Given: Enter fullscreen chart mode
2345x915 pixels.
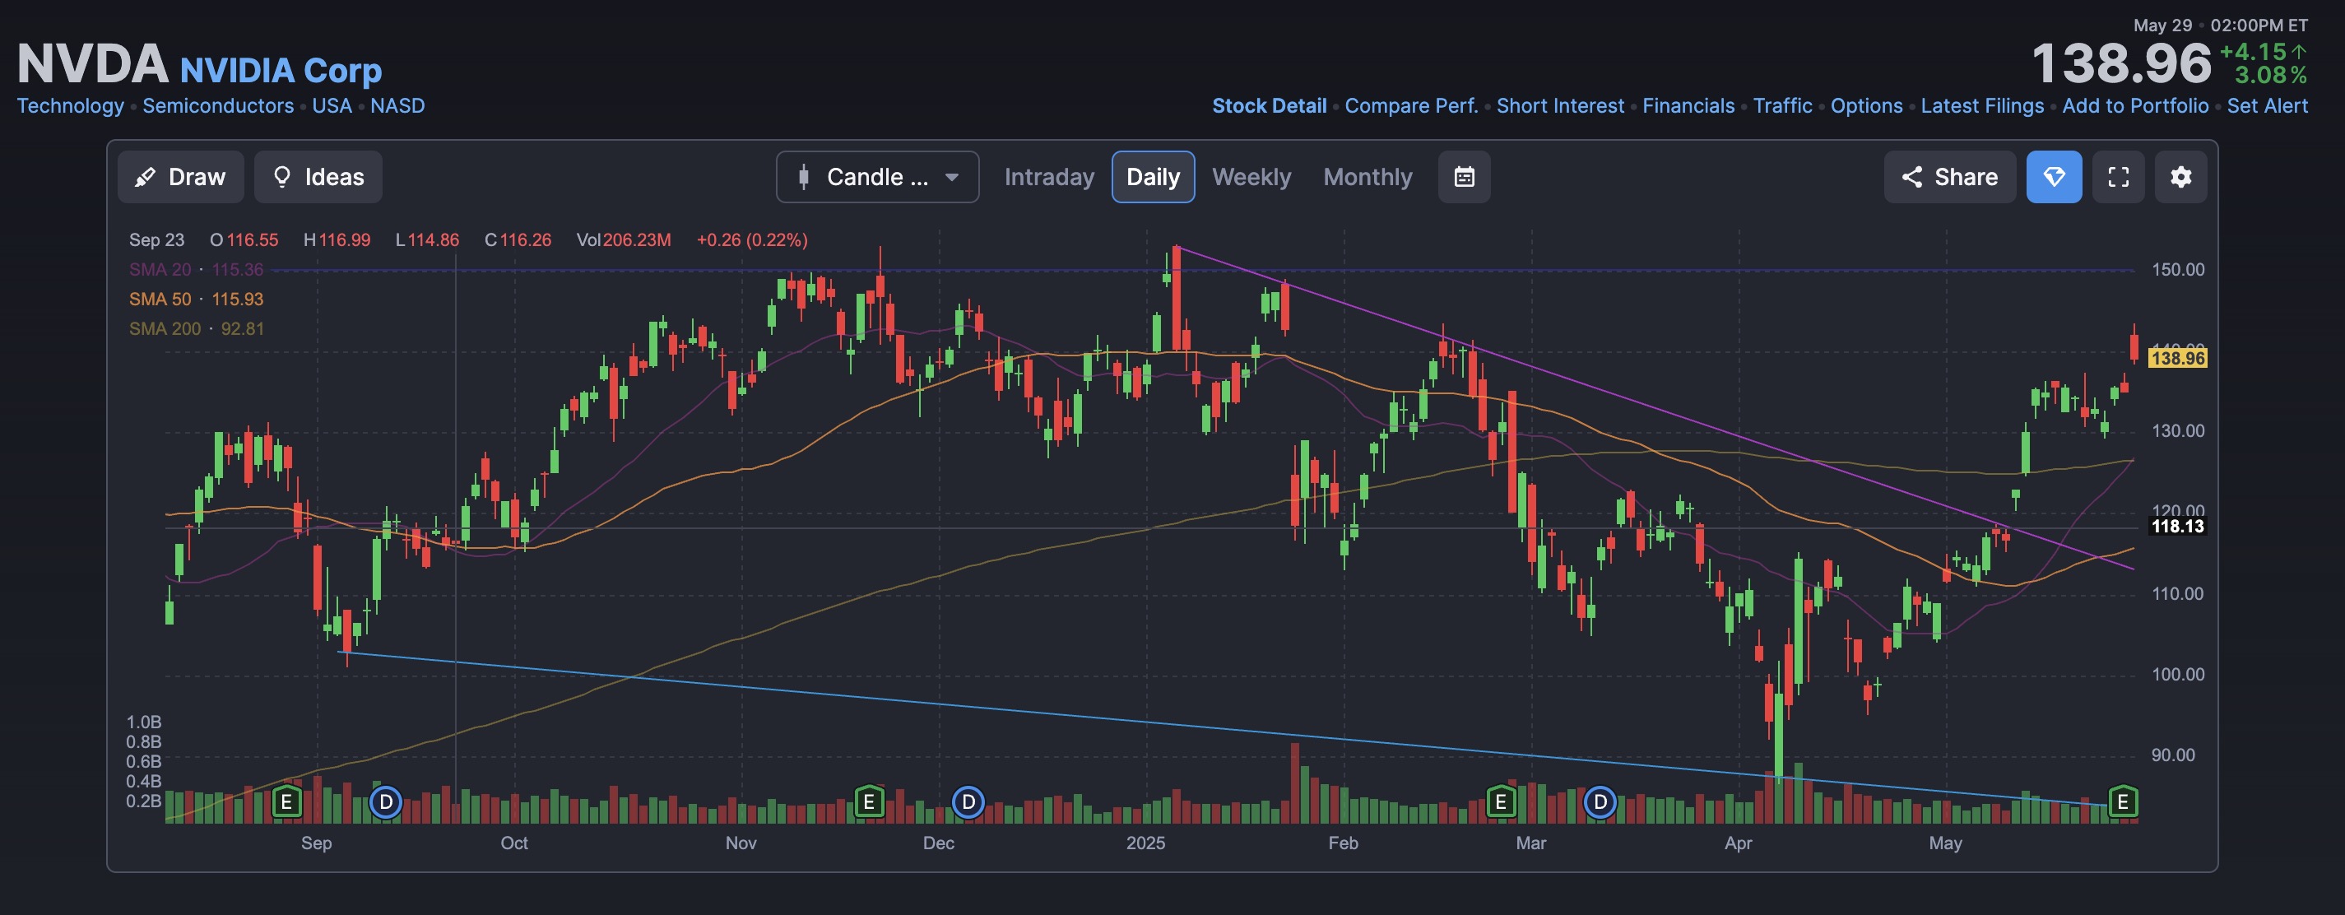Looking at the screenshot, I should click(x=2119, y=177).
